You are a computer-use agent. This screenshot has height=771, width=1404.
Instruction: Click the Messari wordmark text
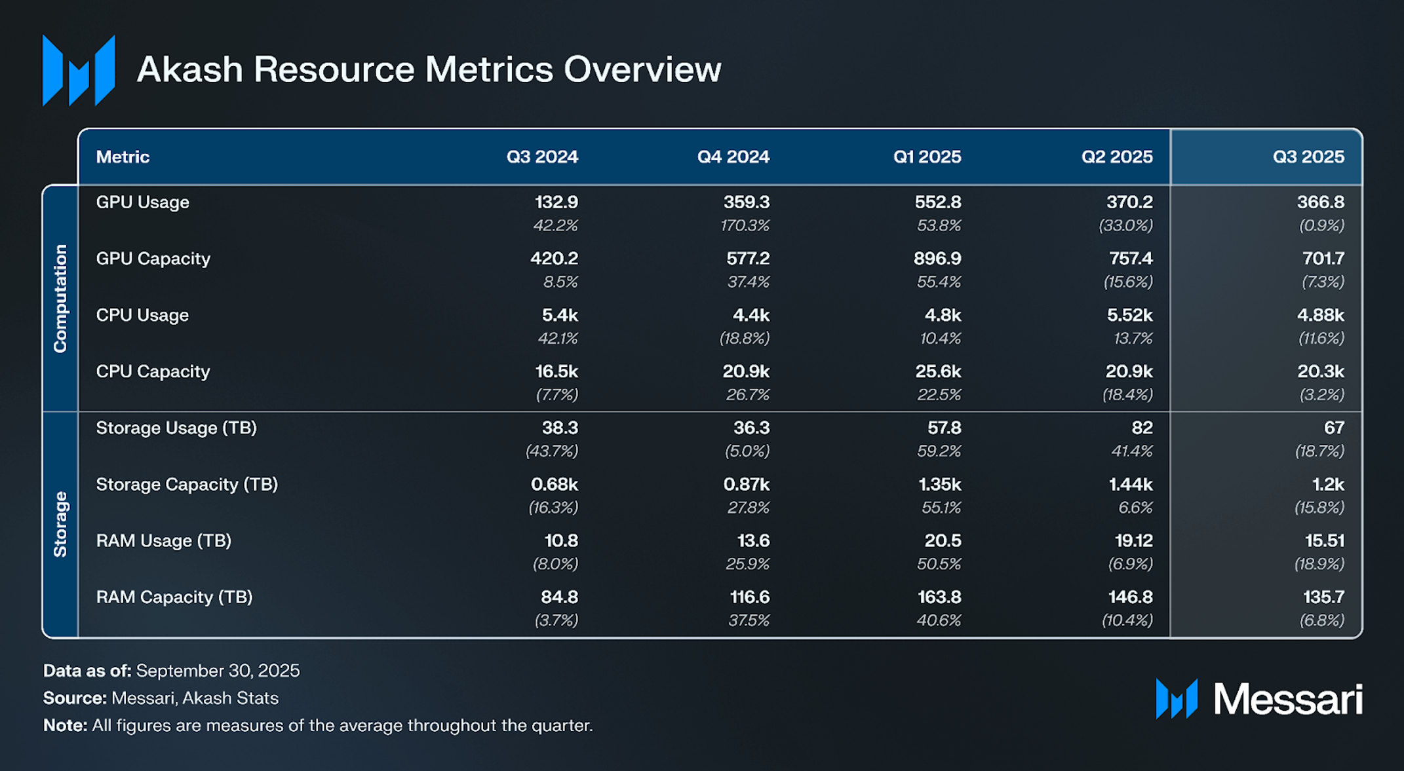pyautogui.click(x=1288, y=699)
